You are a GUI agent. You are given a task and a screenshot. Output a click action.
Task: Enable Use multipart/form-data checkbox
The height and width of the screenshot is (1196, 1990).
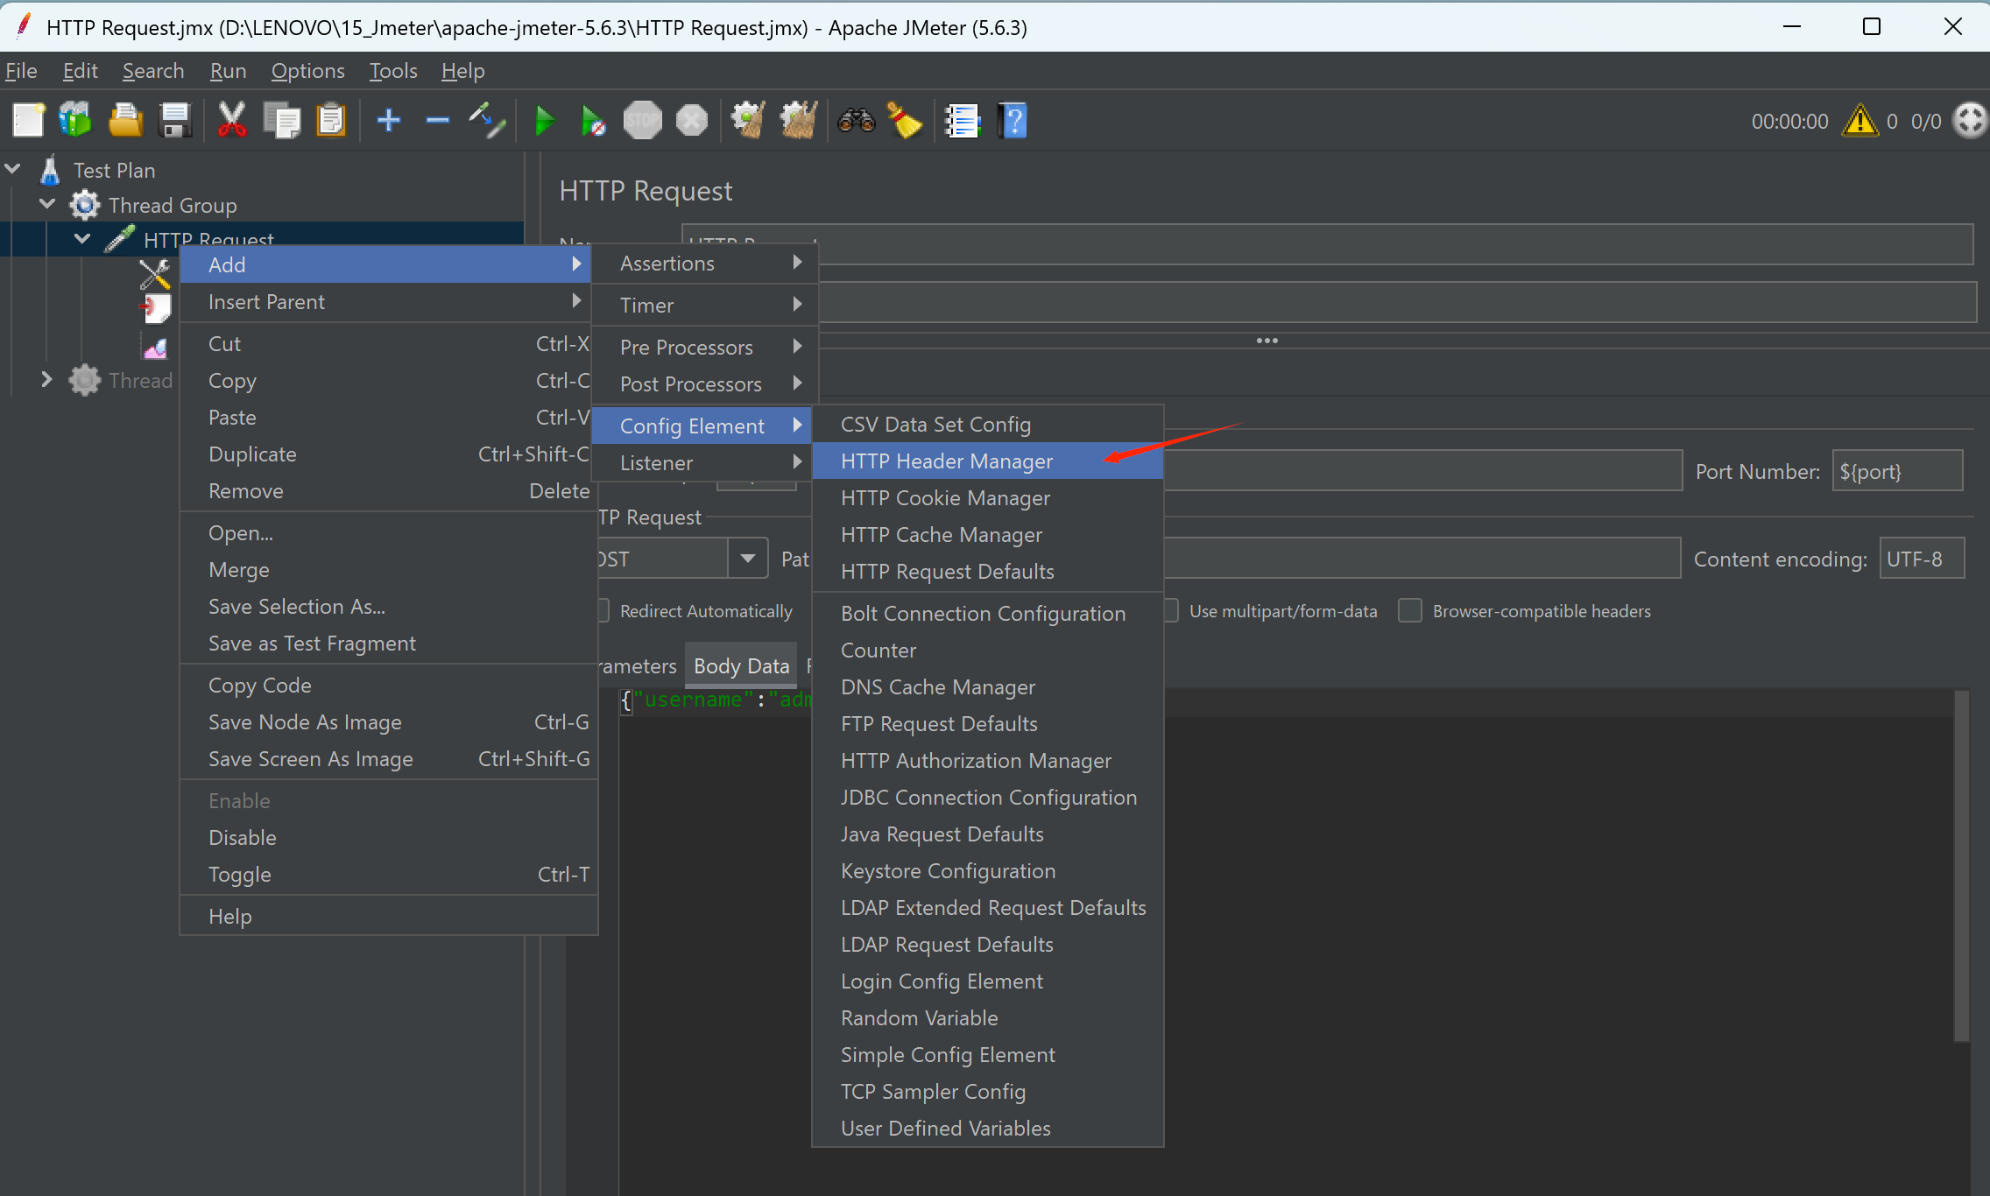point(1171,610)
